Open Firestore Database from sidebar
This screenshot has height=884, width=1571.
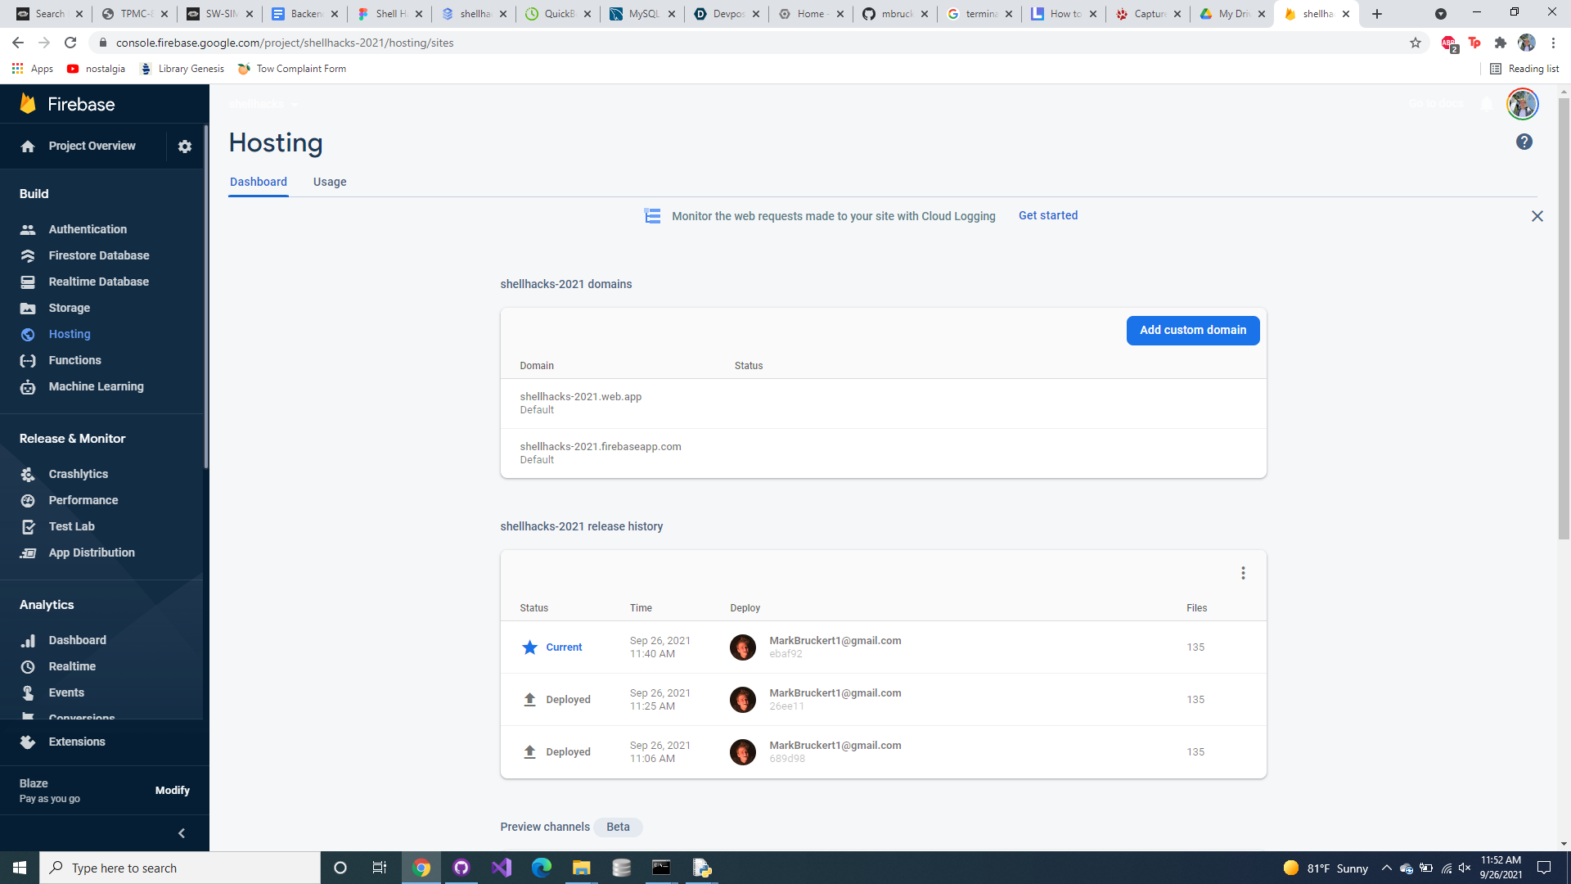[x=98, y=255]
